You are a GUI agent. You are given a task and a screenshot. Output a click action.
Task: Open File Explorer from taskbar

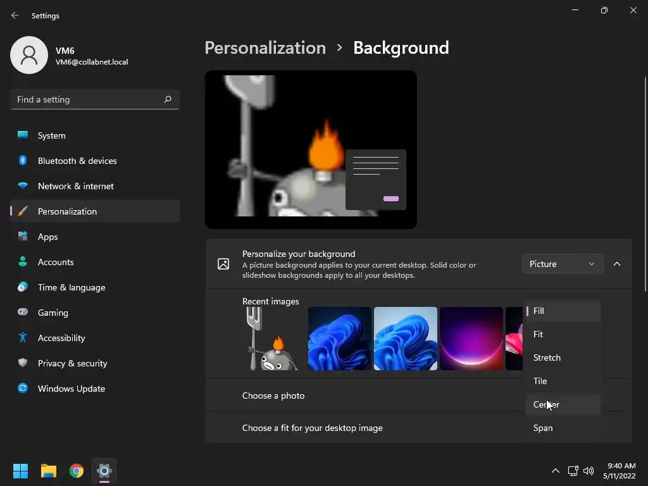(48, 471)
